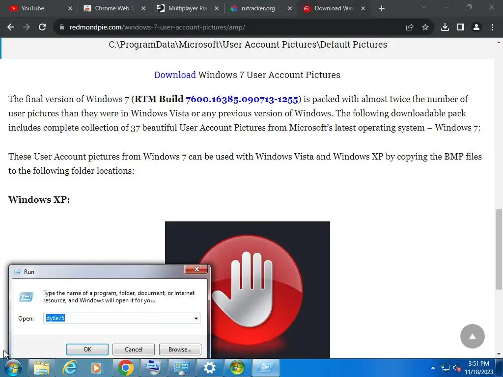View site information via lock icon

pos(62,27)
